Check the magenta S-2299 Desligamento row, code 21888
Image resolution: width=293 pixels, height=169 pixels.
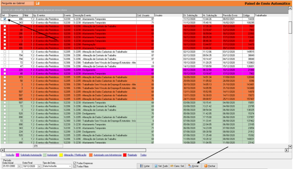point(5,70)
